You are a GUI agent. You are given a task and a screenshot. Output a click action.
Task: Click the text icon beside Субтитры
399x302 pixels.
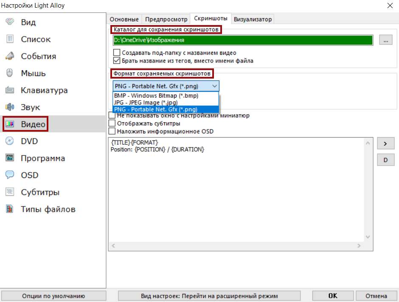pos(10,192)
